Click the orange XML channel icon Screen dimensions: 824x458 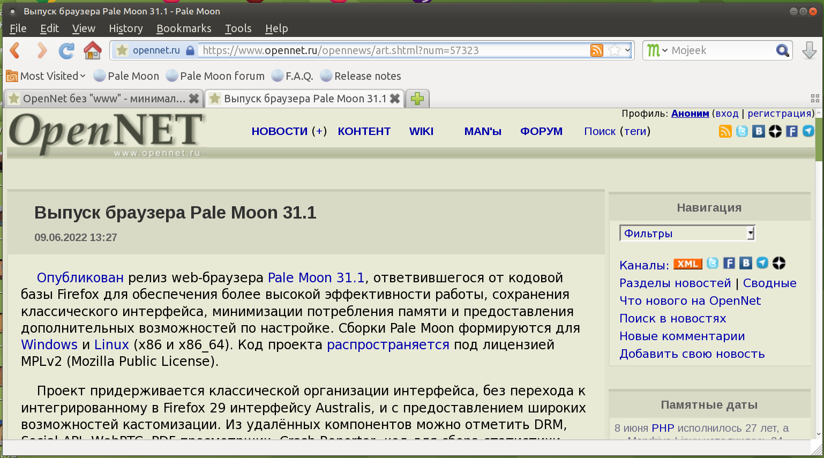click(x=687, y=264)
